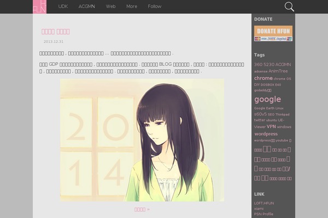Select the DOSBOX tag
The height and width of the screenshot is (218, 328).
pos(267,84)
